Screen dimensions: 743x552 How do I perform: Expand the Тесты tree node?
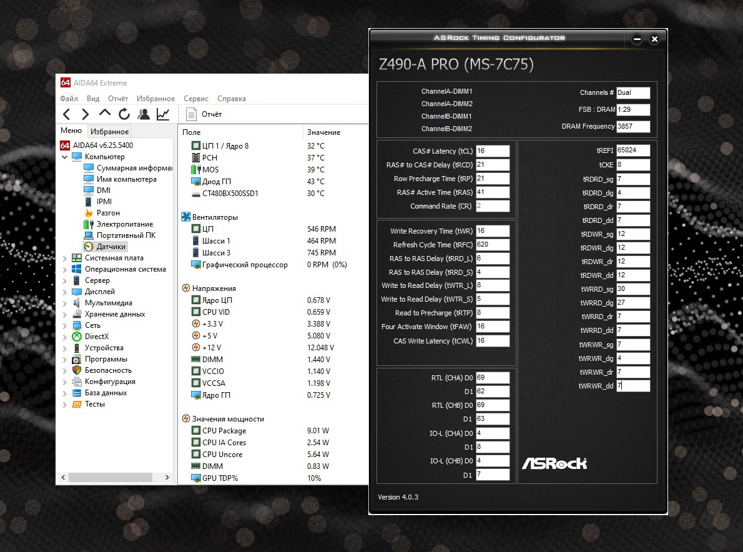coord(64,405)
